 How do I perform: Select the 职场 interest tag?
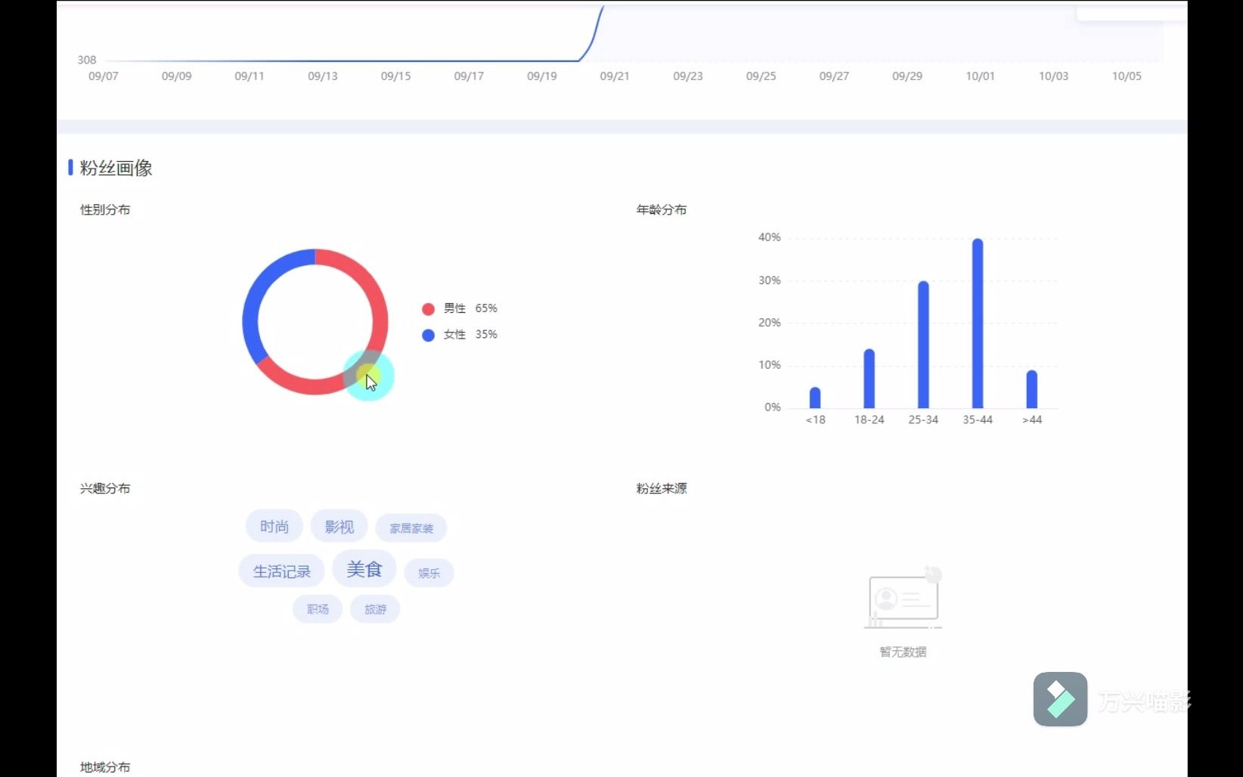pos(318,609)
